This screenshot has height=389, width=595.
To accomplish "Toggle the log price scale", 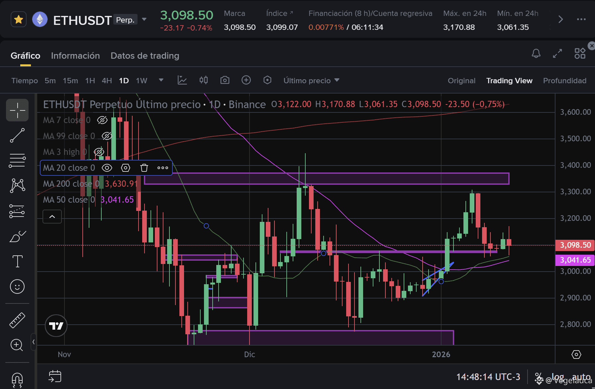I will 558,377.
